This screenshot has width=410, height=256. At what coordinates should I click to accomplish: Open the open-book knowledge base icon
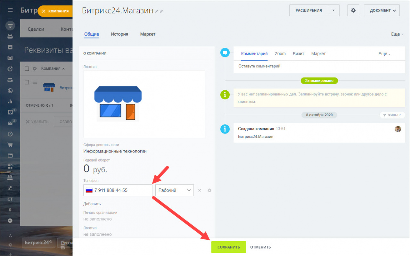coord(10,58)
